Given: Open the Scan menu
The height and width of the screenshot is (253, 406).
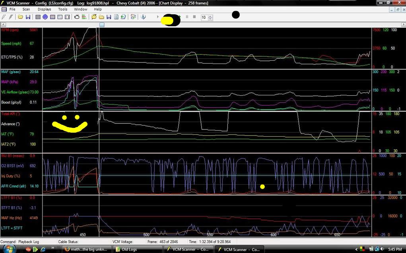Looking at the screenshot, I should click(26, 9).
